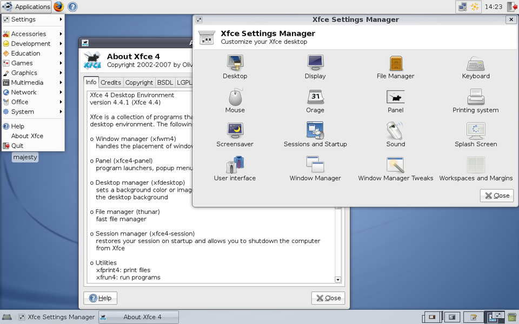Click the 14:23 clock in top panel
Image resolution: width=519 pixels, height=324 pixels.
pyautogui.click(x=493, y=6)
